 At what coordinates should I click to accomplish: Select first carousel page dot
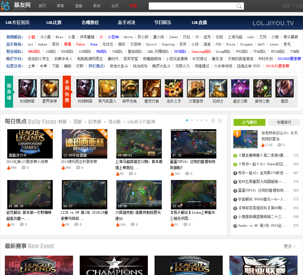(187, 120)
